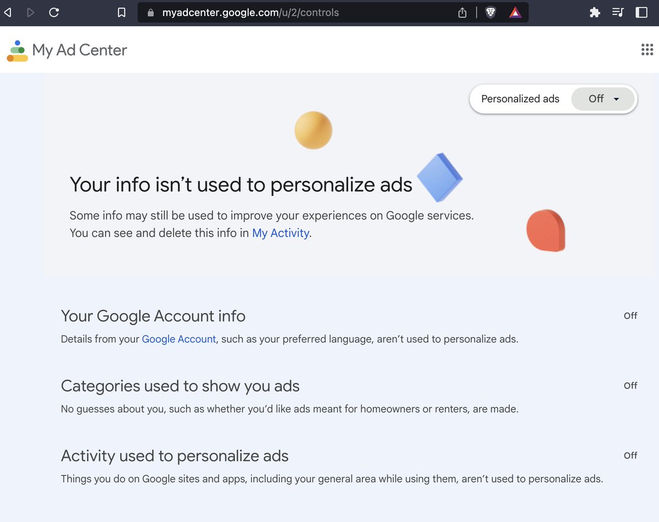Open the extensions puzzle icon
This screenshot has height=522, width=659.
click(x=595, y=12)
